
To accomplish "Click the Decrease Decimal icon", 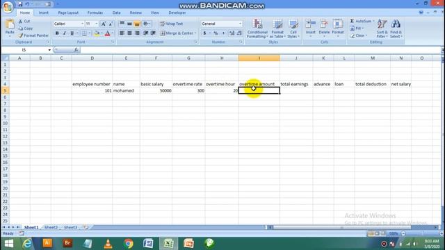I will pyautogui.click(x=239, y=33).
